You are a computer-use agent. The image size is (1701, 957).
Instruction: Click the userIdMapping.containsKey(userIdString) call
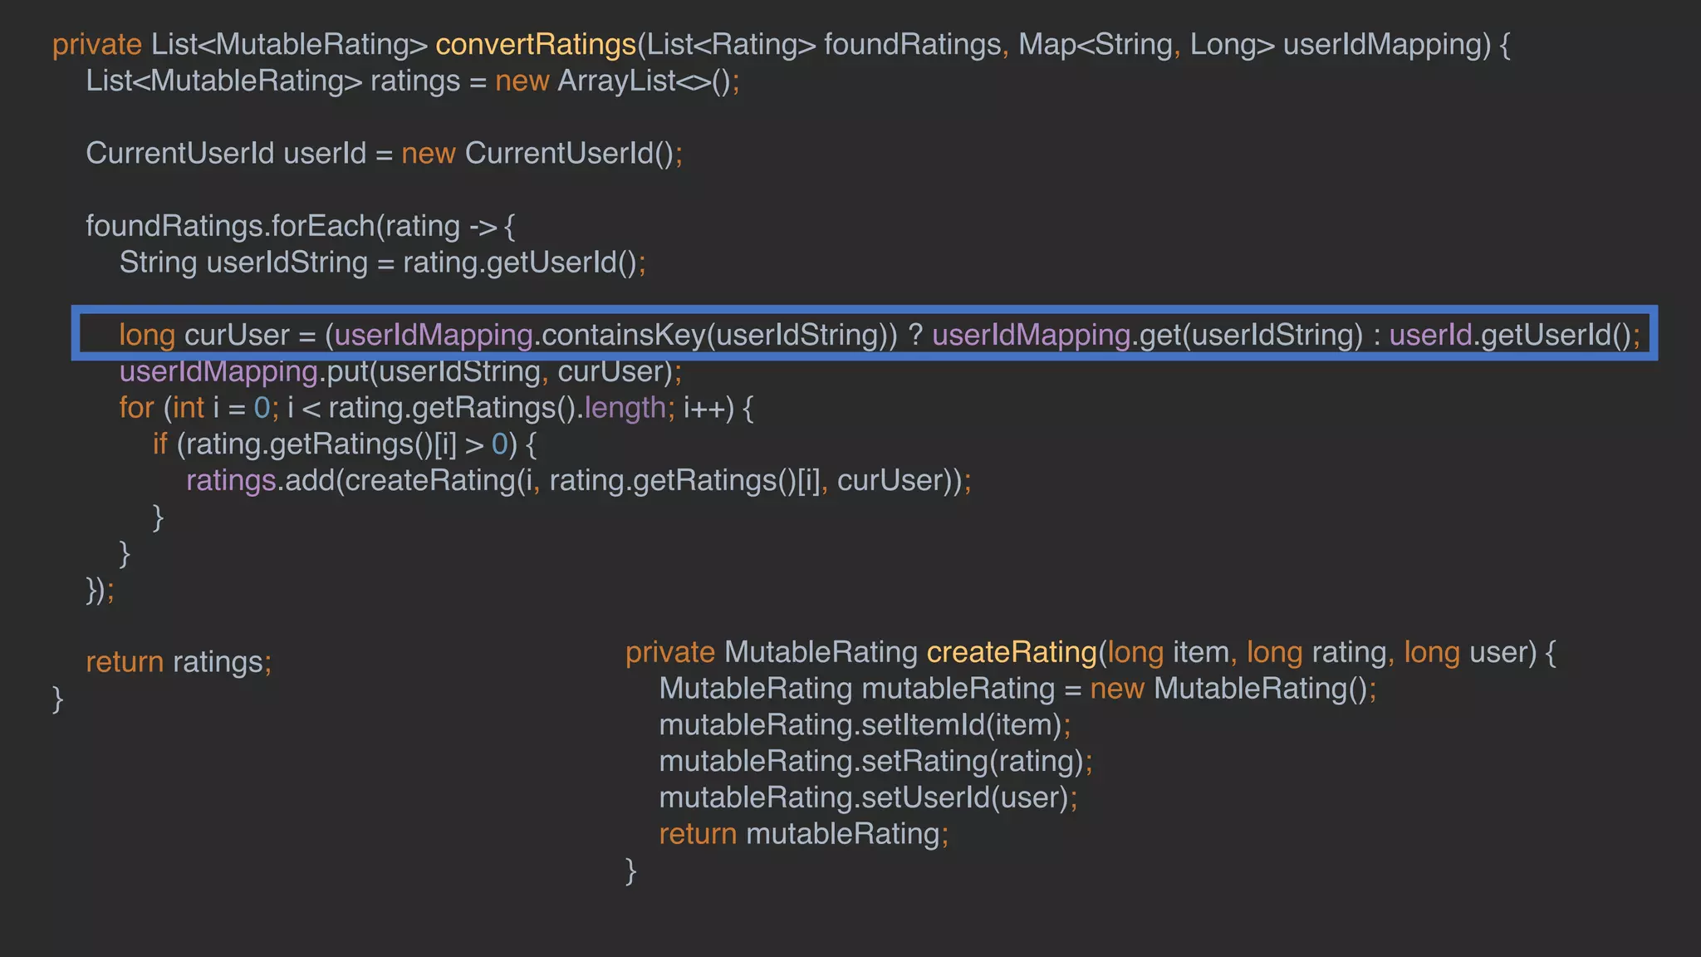(610, 335)
